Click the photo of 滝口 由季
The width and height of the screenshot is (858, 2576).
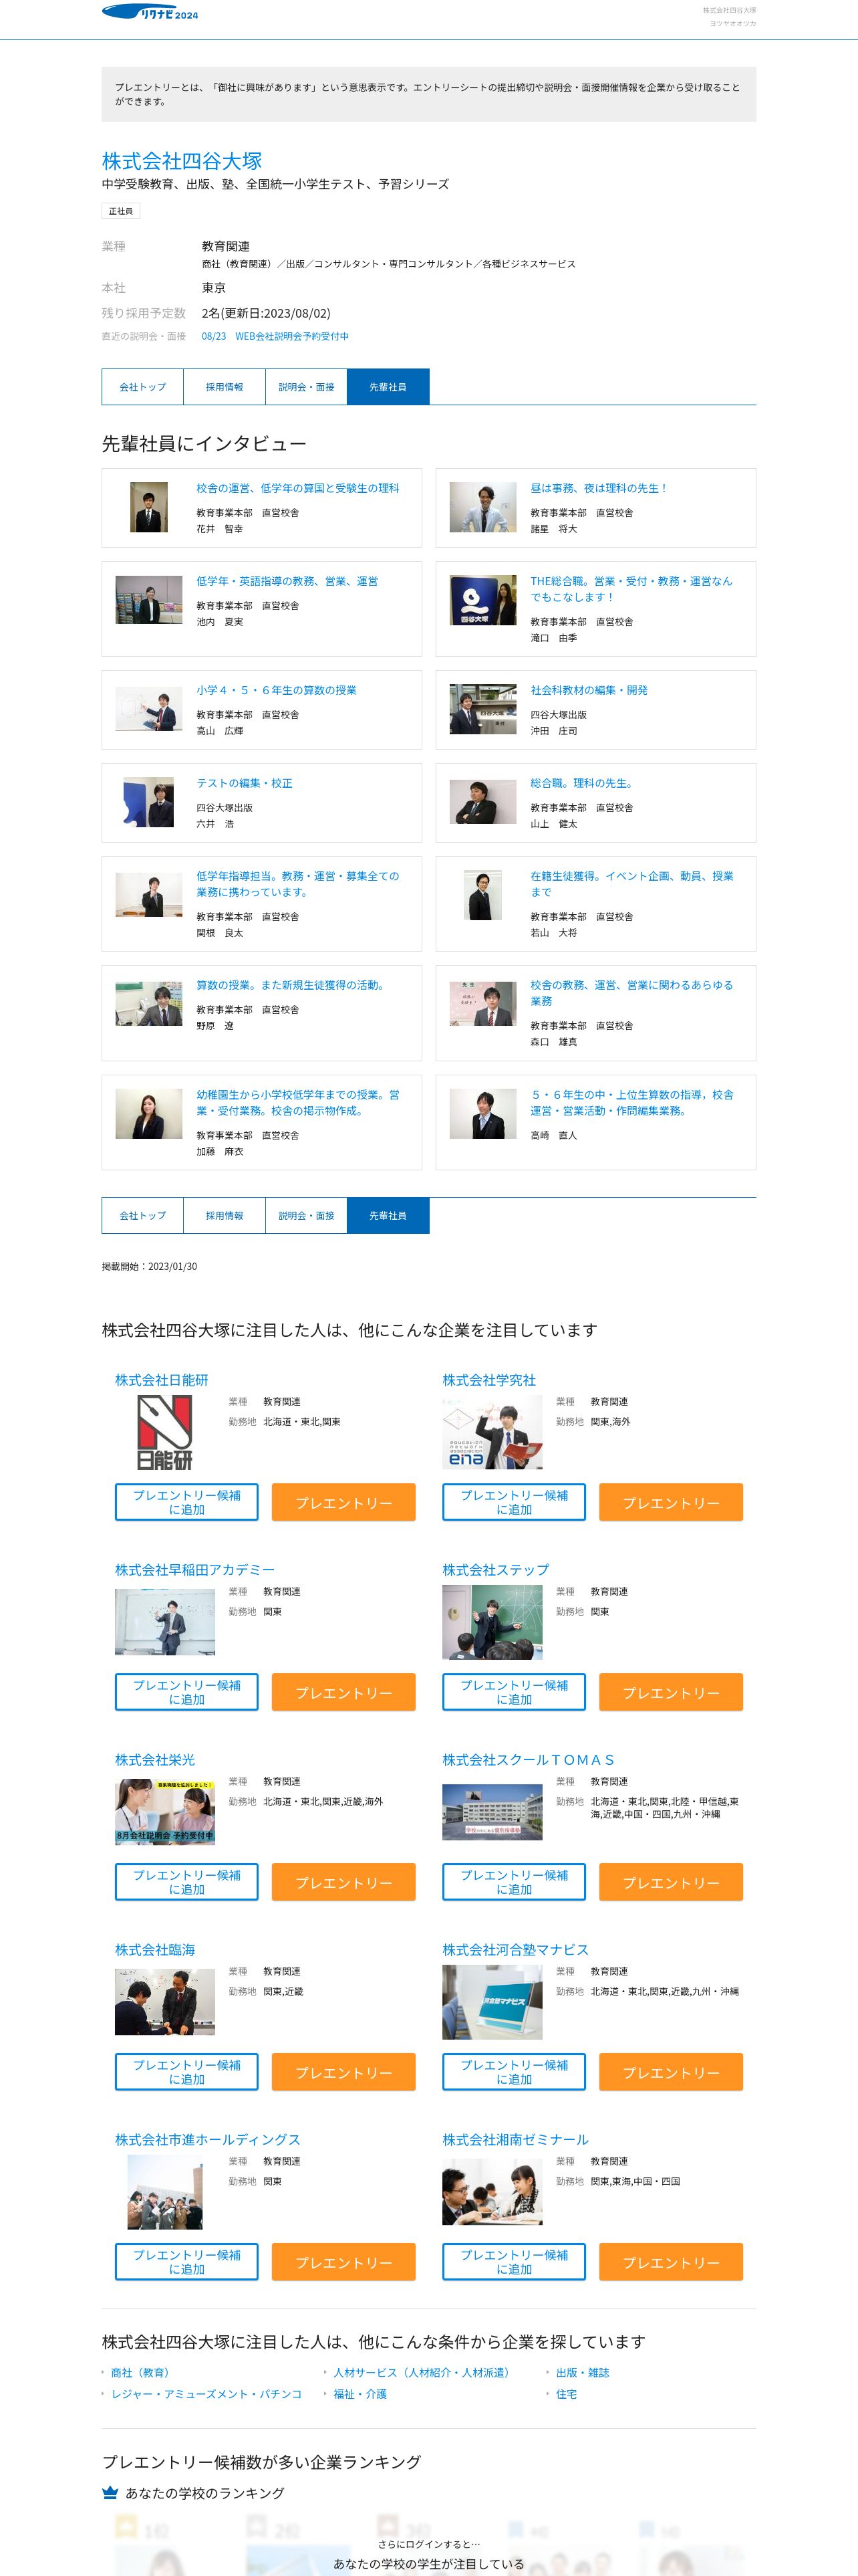point(482,600)
